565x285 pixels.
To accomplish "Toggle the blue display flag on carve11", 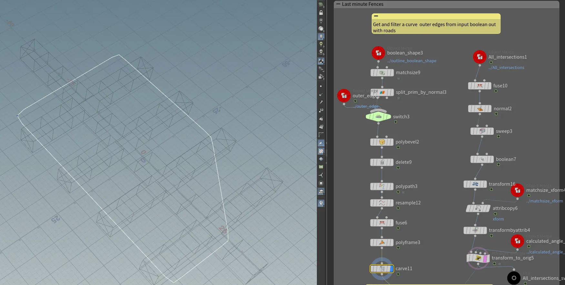I will tap(392, 269).
